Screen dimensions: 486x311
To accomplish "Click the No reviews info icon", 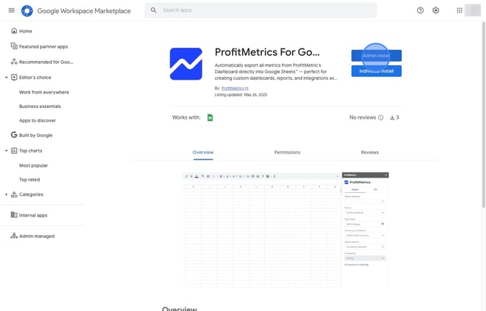I will (381, 117).
